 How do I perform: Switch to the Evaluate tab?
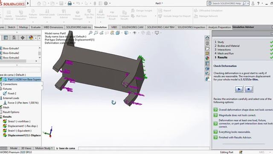36,27
